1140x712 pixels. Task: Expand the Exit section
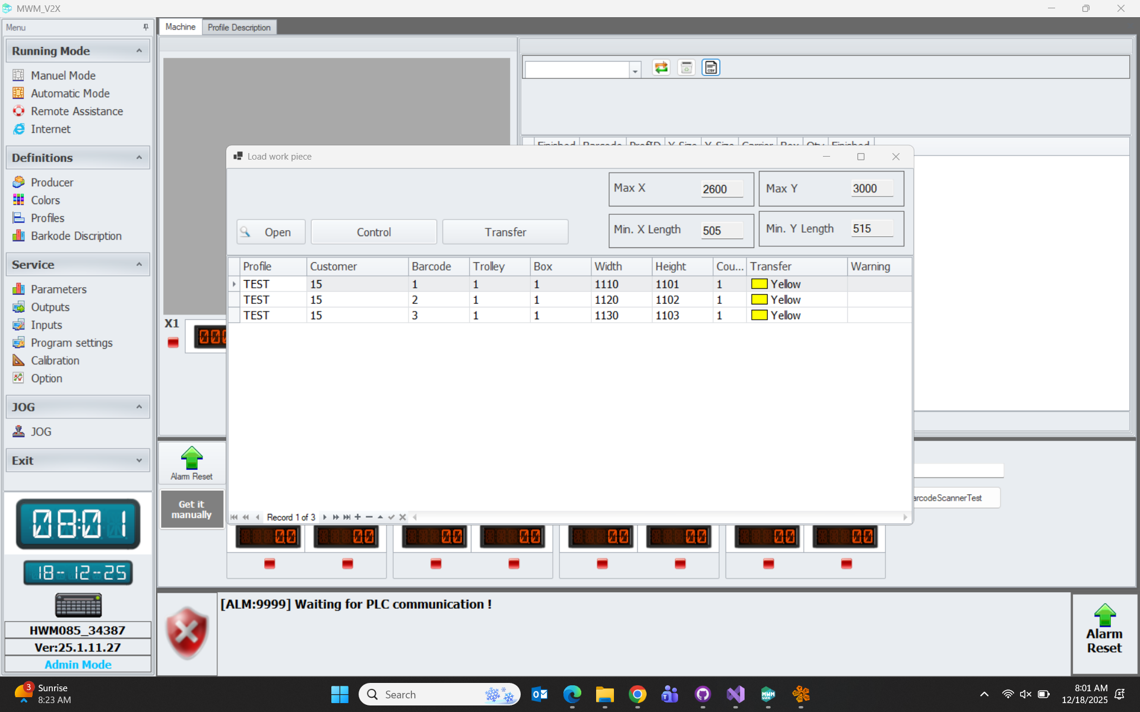pos(139,460)
